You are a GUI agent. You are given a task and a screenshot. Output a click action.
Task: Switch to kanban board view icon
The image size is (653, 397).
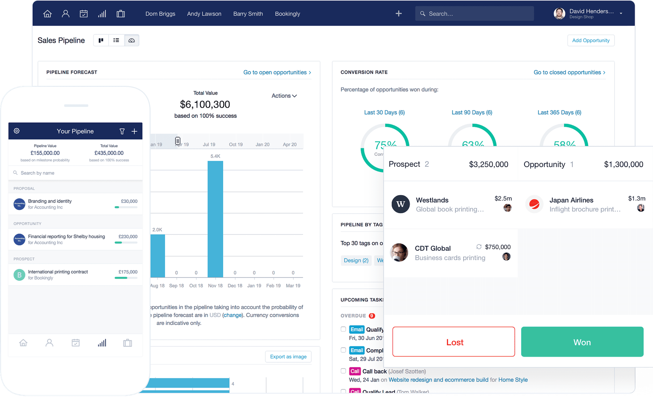pos(101,40)
